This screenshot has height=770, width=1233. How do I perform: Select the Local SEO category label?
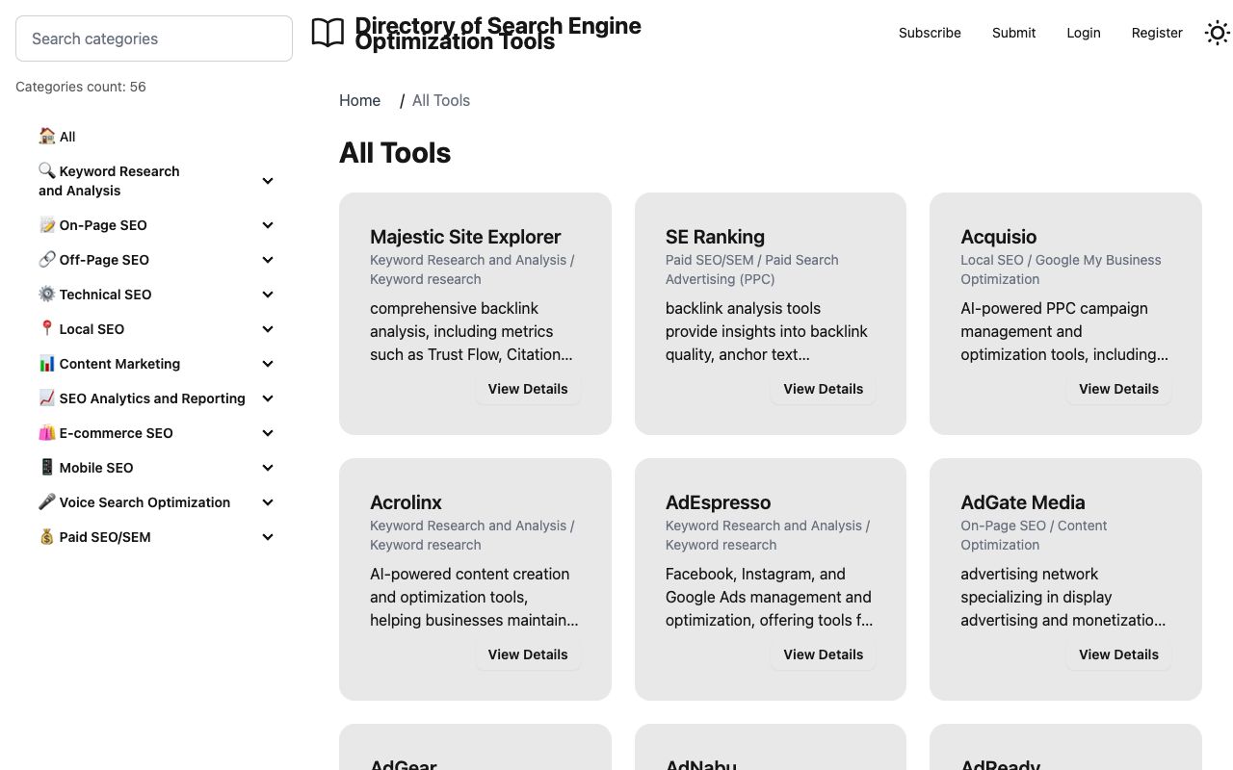[x=92, y=329]
